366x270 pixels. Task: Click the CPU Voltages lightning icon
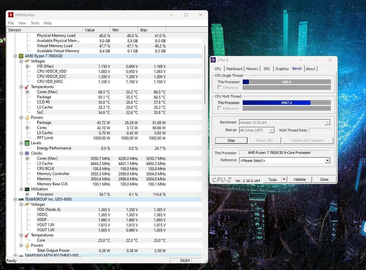pos(27,61)
